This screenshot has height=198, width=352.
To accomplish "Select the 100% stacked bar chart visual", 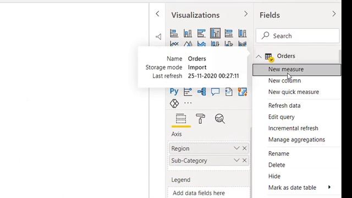I will pos(229,34).
